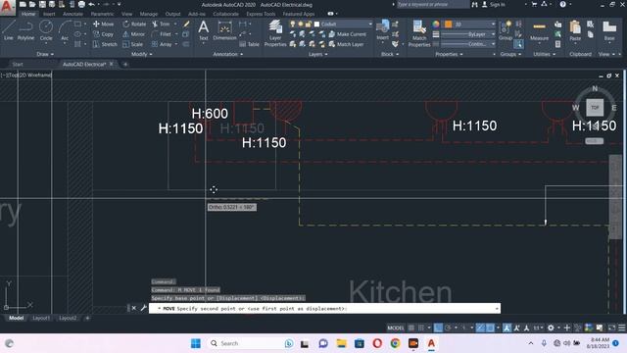This screenshot has width=627, height=353.
Task: Click the application menu A button
Action: 7,7
